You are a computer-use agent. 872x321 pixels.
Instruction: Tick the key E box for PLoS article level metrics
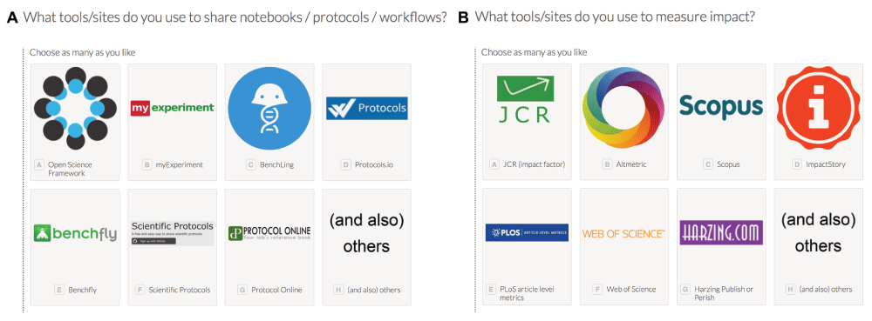point(491,290)
